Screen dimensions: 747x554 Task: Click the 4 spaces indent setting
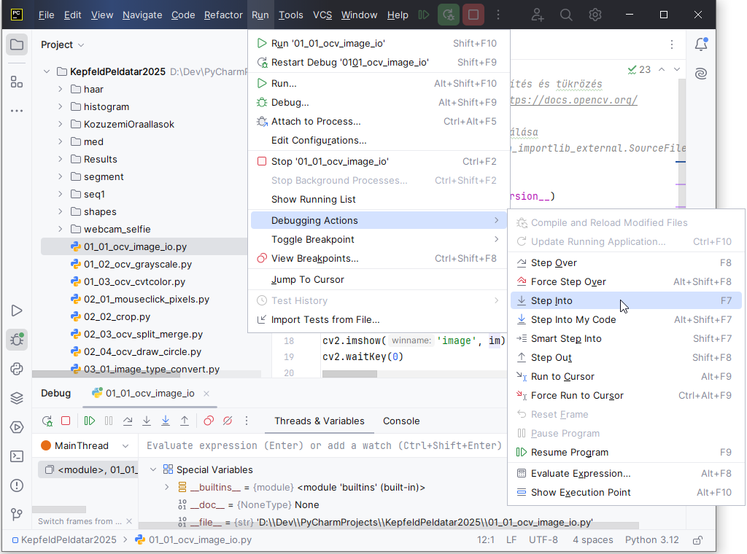coord(592,539)
